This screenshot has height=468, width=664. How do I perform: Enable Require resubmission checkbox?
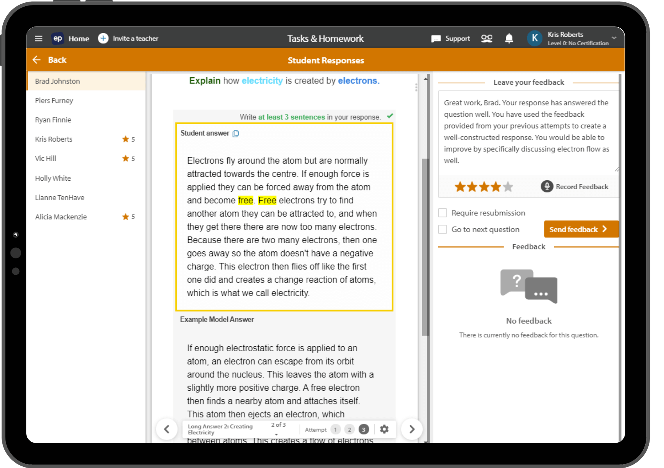(x=443, y=213)
